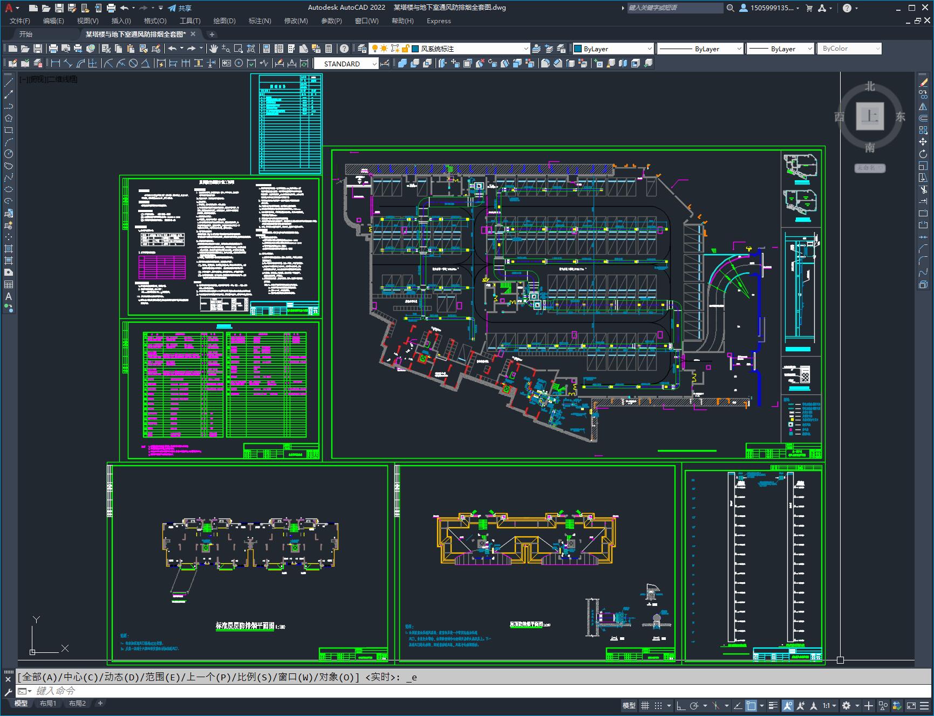This screenshot has height=716, width=934.
Task: Select the Erase tool in right toolbar
Action: coord(923,83)
